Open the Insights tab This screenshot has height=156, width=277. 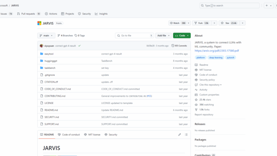click(x=101, y=14)
